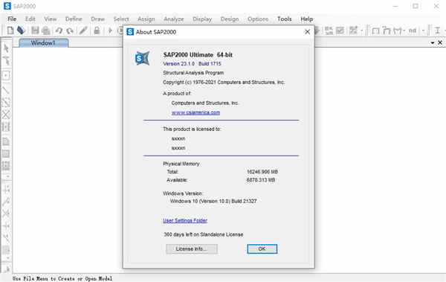The image size is (446, 282).
Task: Click the padlock Lock Model icon
Action: click(97, 31)
